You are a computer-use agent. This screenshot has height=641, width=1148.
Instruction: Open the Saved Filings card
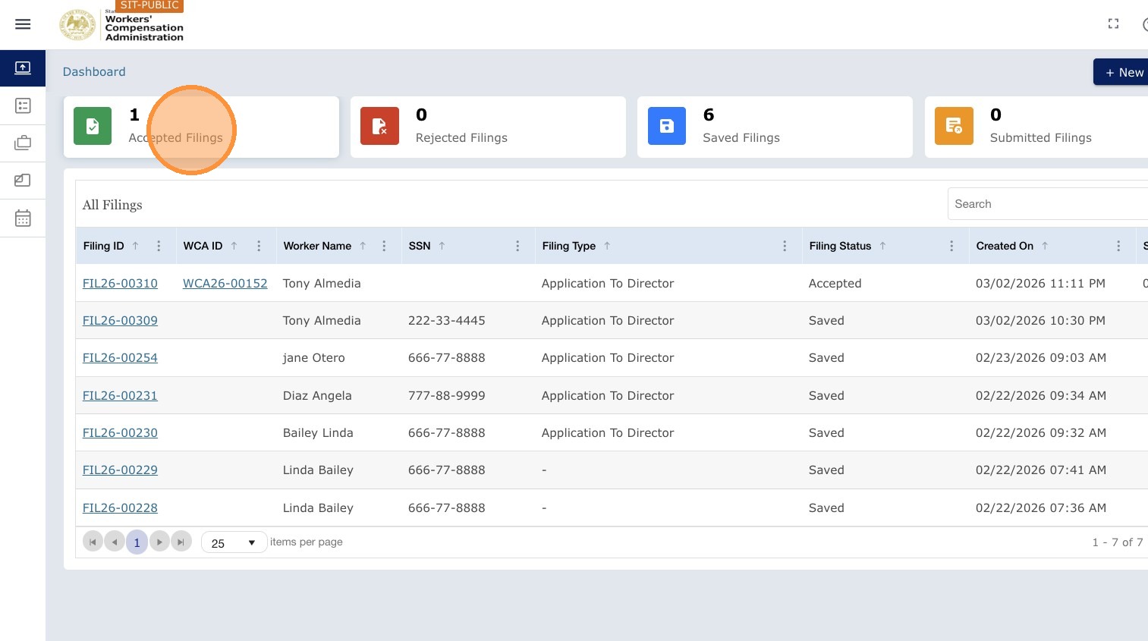[x=775, y=127]
